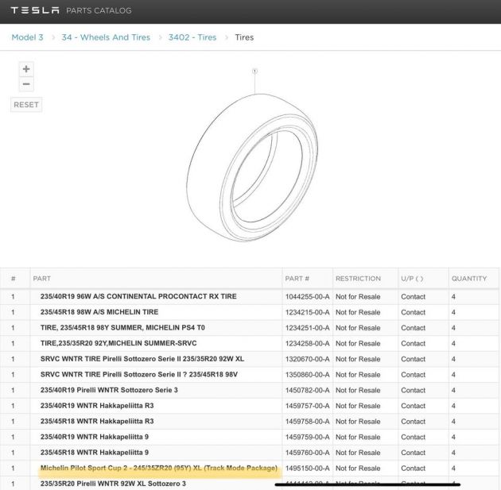Click Contact for the Hakkapeliitta 9 235/45R18 row
501x490 pixels.
pyautogui.click(x=414, y=453)
